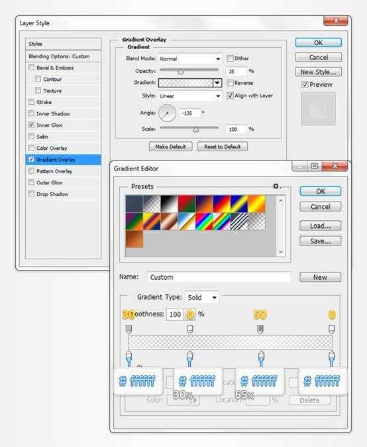Open the Styles section in list

click(63, 44)
